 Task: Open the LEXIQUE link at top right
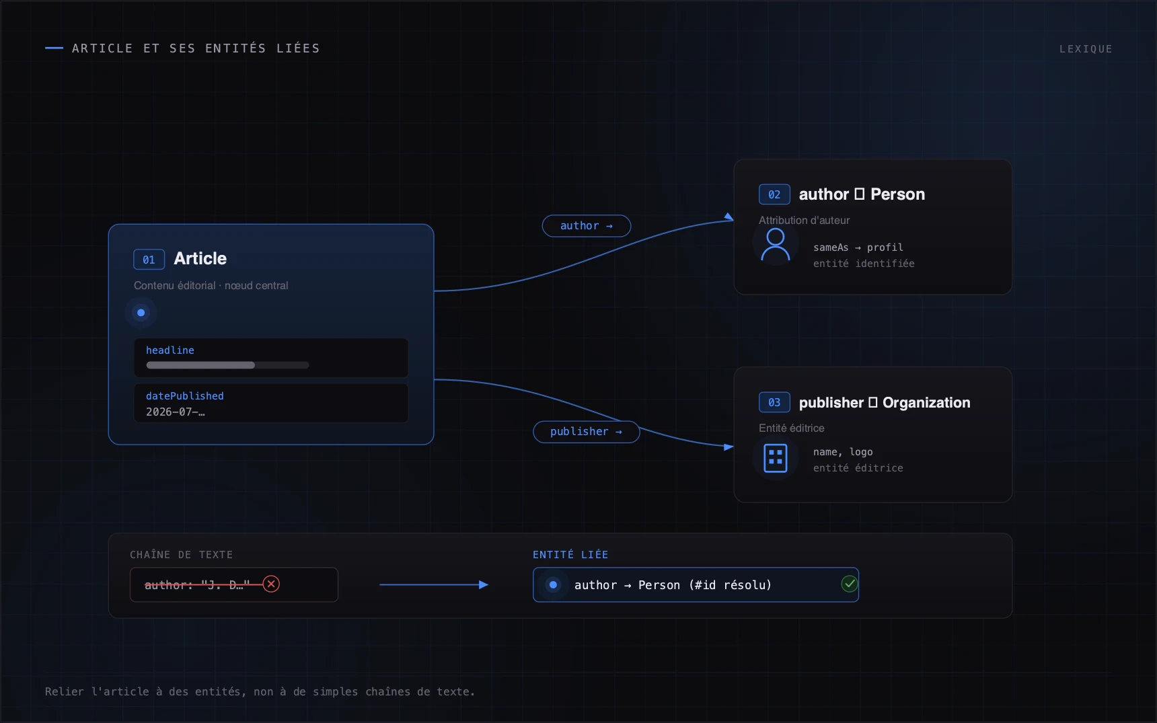click(1086, 49)
